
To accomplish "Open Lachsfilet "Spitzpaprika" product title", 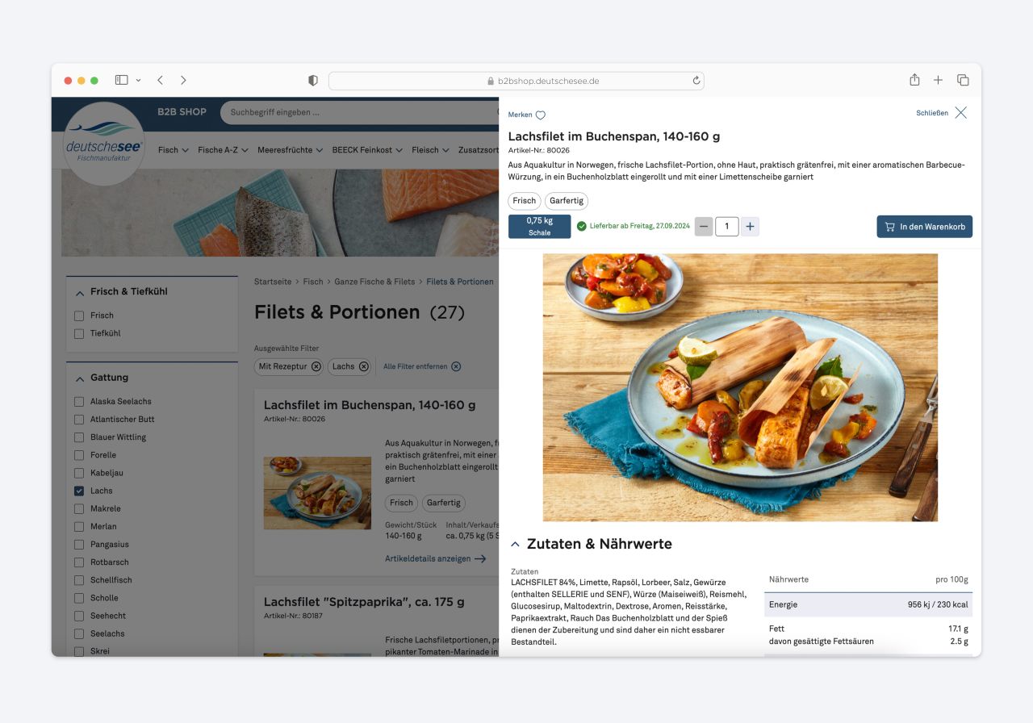I will [364, 602].
